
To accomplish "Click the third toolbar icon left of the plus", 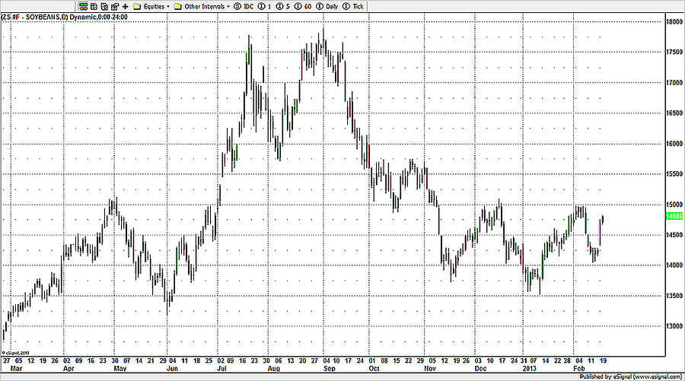I will [104, 6].
